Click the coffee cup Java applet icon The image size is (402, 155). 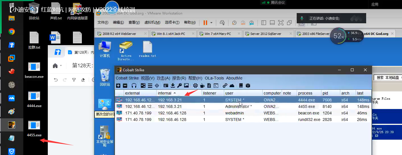tap(202, 85)
